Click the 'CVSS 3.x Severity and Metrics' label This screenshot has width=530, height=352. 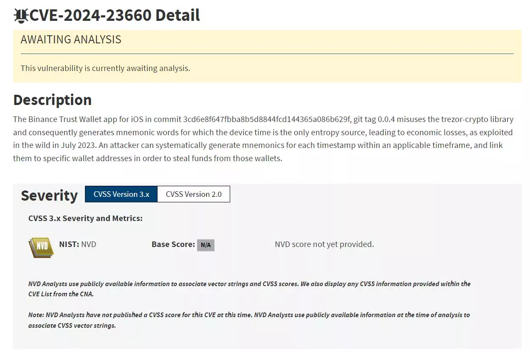(x=85, y=218)
